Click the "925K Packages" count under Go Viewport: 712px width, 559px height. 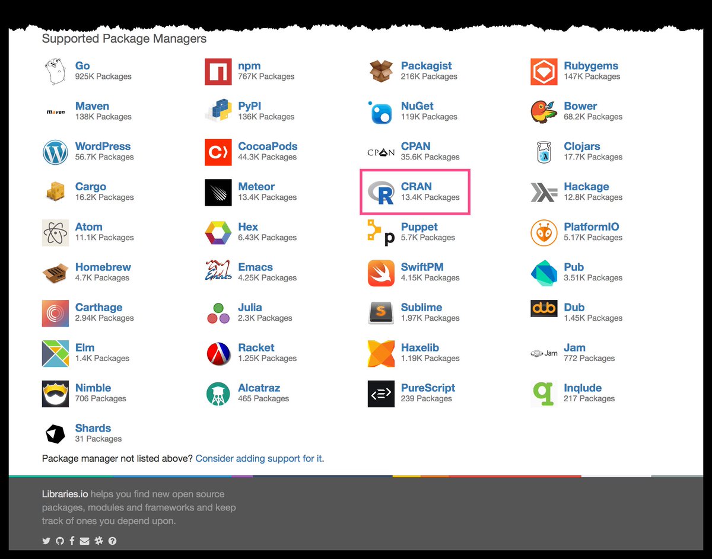point(103,76)
